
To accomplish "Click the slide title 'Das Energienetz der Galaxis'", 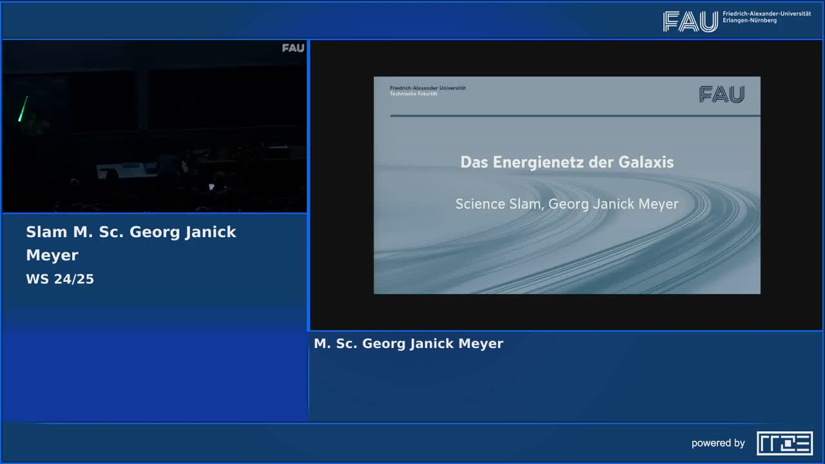I will (x=567, y=162).
